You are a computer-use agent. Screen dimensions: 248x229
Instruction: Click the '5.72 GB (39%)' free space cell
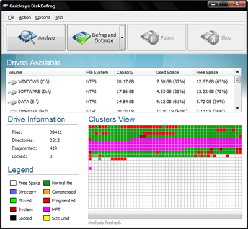[211, 102]
